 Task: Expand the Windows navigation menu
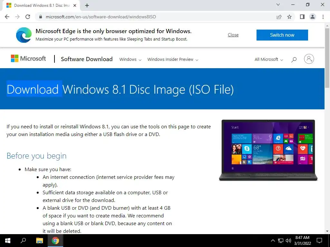[x=130, y=59]
